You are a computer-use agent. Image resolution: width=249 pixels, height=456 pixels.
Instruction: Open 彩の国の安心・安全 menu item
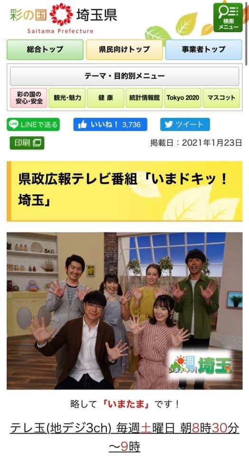[x=29, y=98]
